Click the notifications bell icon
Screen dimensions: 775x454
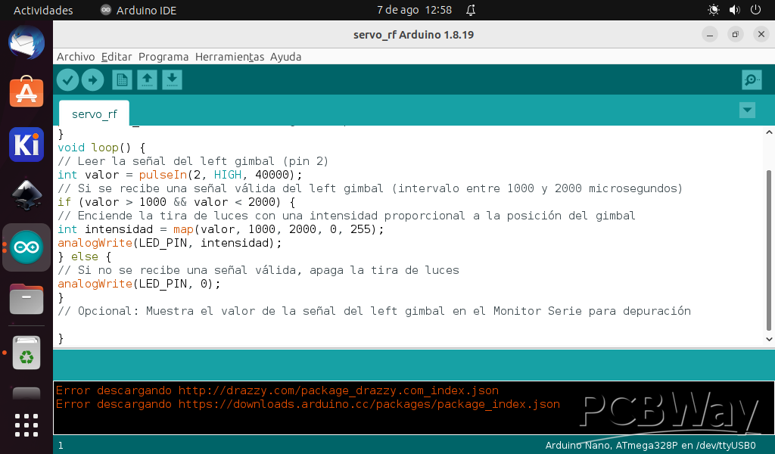470,10
